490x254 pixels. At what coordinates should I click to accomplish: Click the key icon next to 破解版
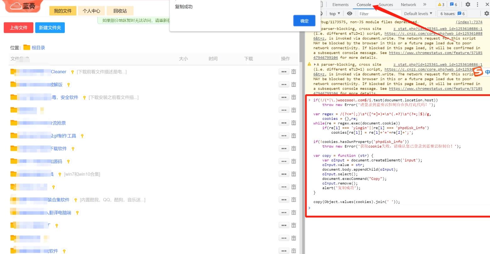tap(69, 85)
